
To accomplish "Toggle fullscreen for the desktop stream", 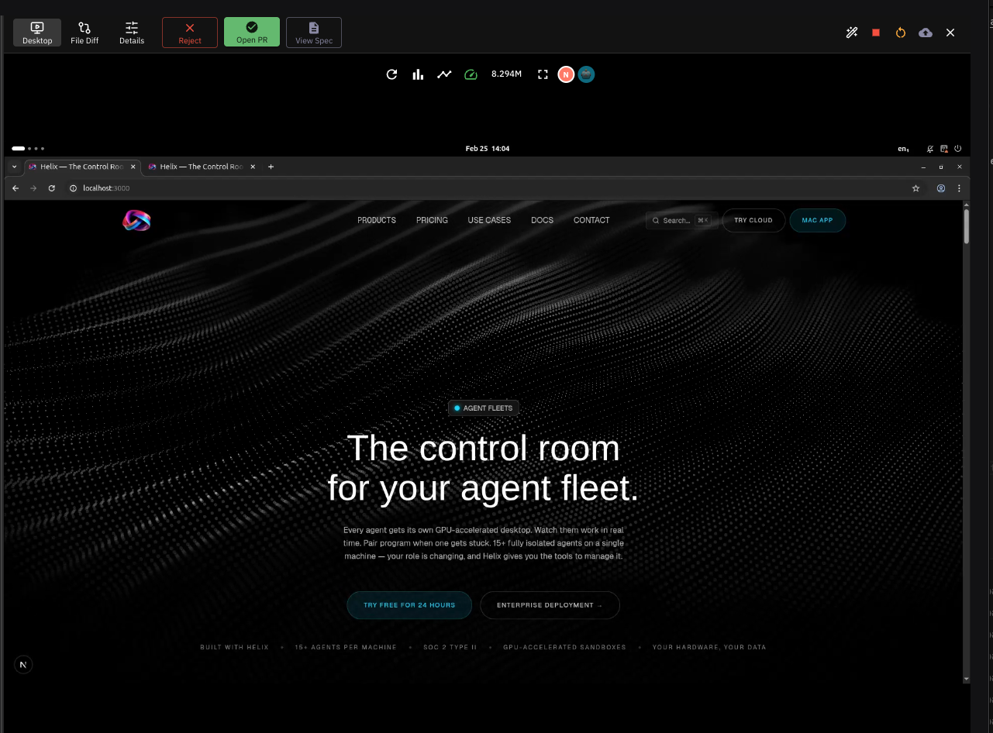I will pos(543,74).
